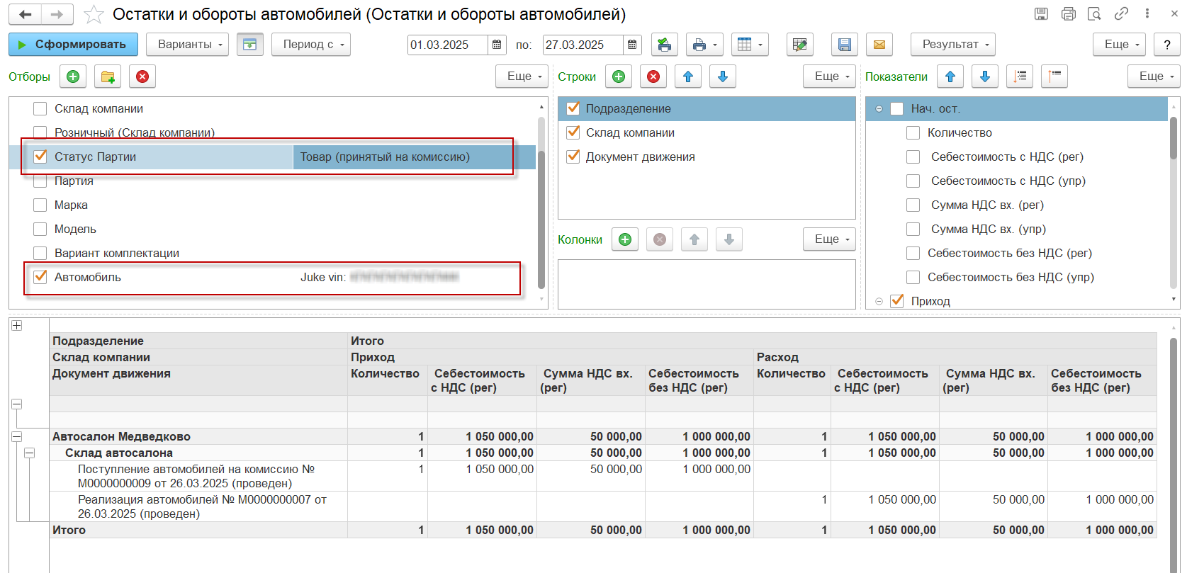Open the top toolbar Еще menu
The height and width of the screenshot is (573, 1187).
tap(1120, 45)
